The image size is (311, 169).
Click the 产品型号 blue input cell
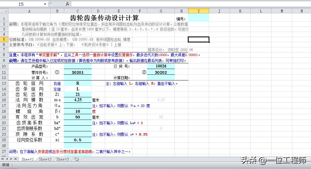point(77,66)
